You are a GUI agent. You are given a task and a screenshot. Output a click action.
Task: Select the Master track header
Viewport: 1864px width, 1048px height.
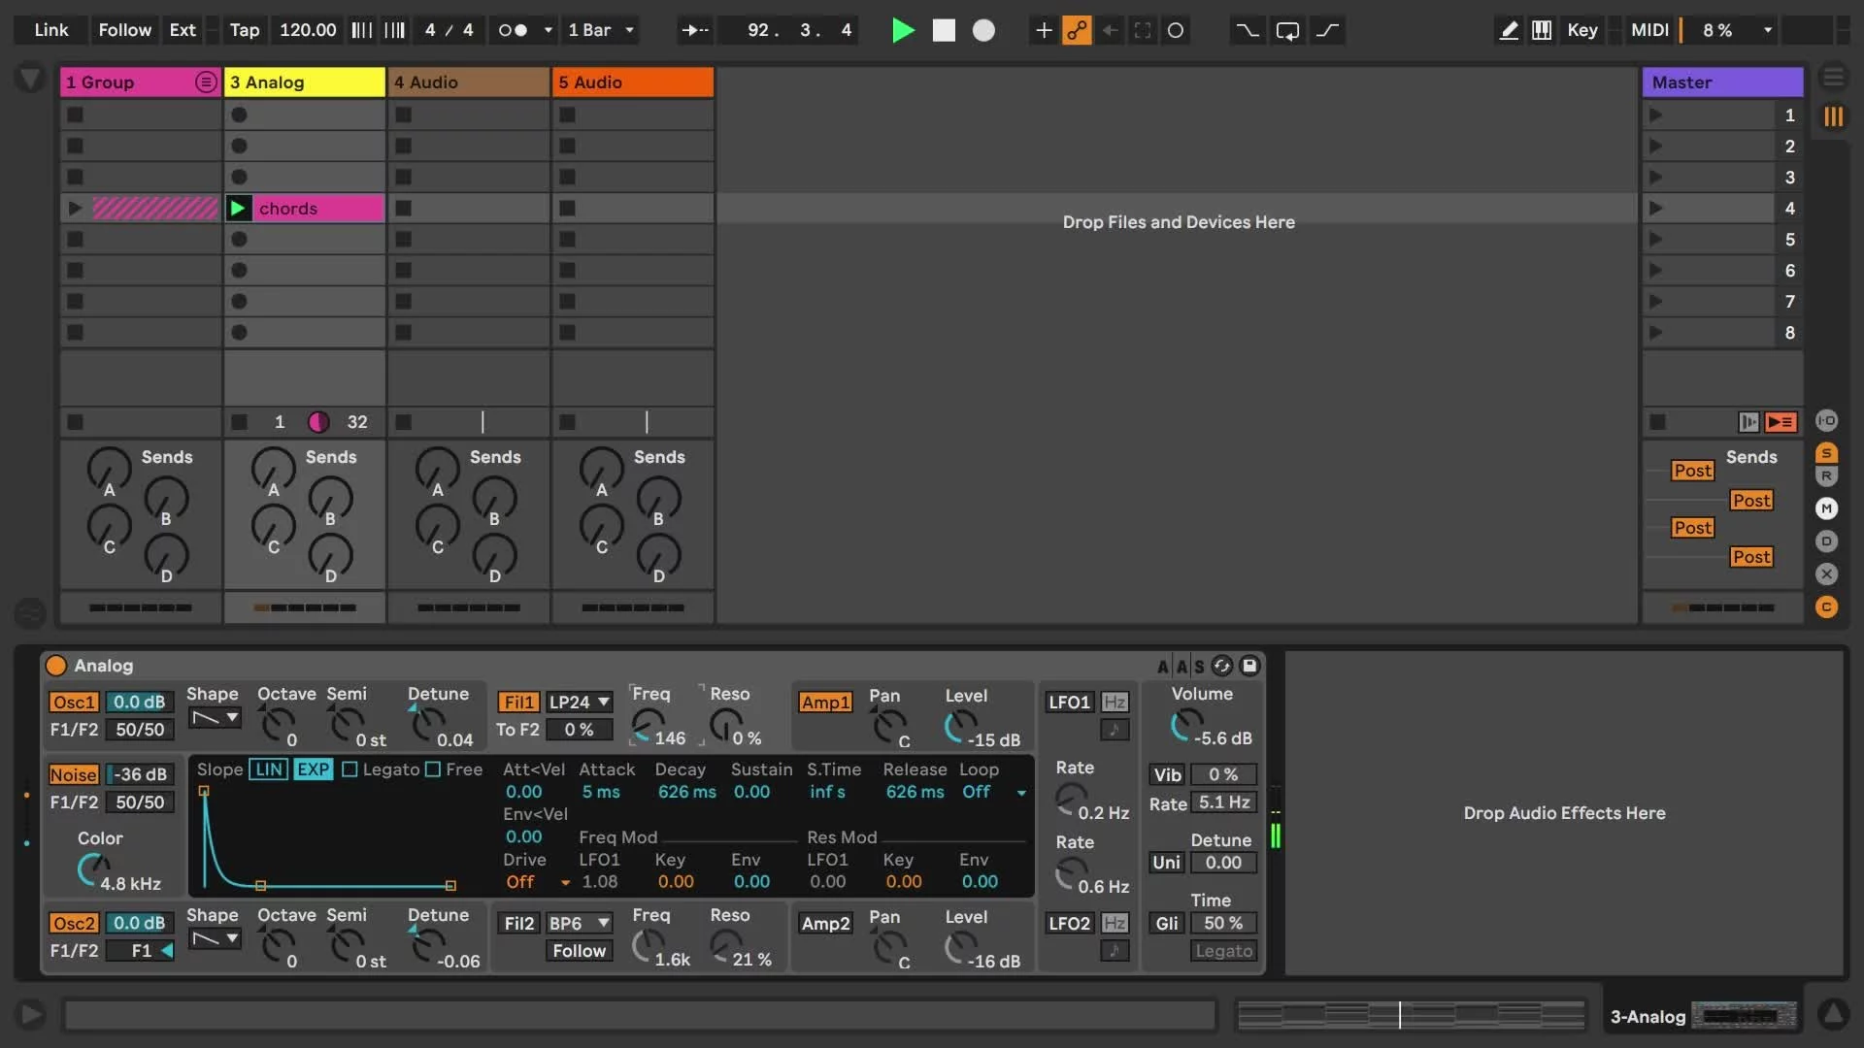1721,82
